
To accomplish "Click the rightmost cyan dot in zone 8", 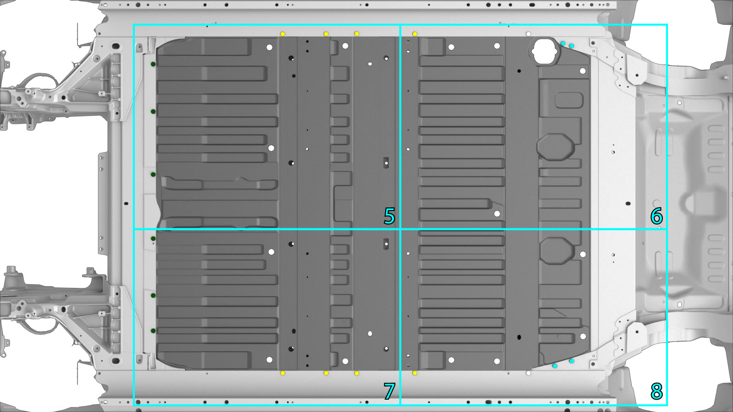I will point(572,361).
